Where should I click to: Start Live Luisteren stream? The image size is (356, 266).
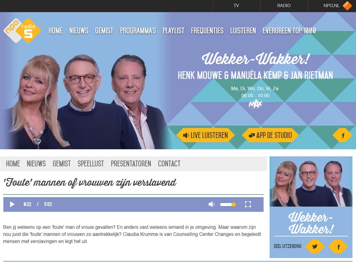pyautogui.click(x=206, y=135)
